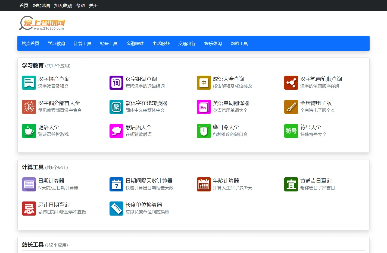Click the 爱上查询网 site logo

click(42, 23)
